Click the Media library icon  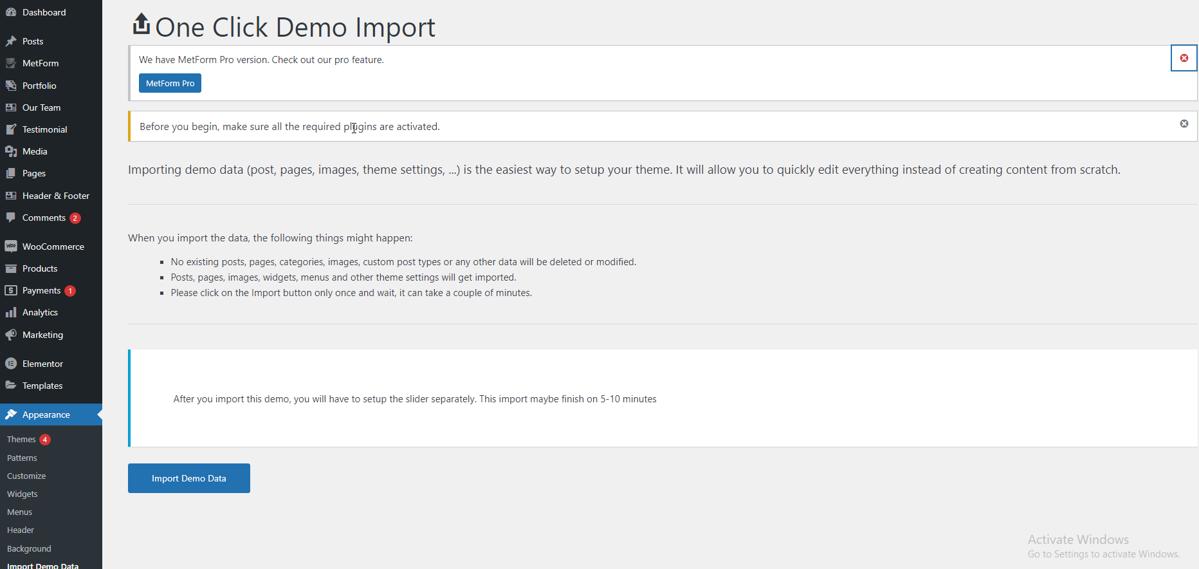pyautogui.click(x=11, y=151)
